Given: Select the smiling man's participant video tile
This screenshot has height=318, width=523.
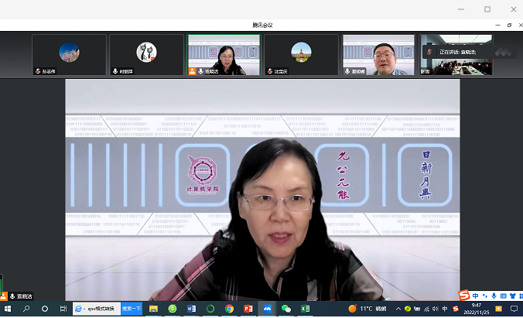Looking at the screenshot, I should click(378, 54).
